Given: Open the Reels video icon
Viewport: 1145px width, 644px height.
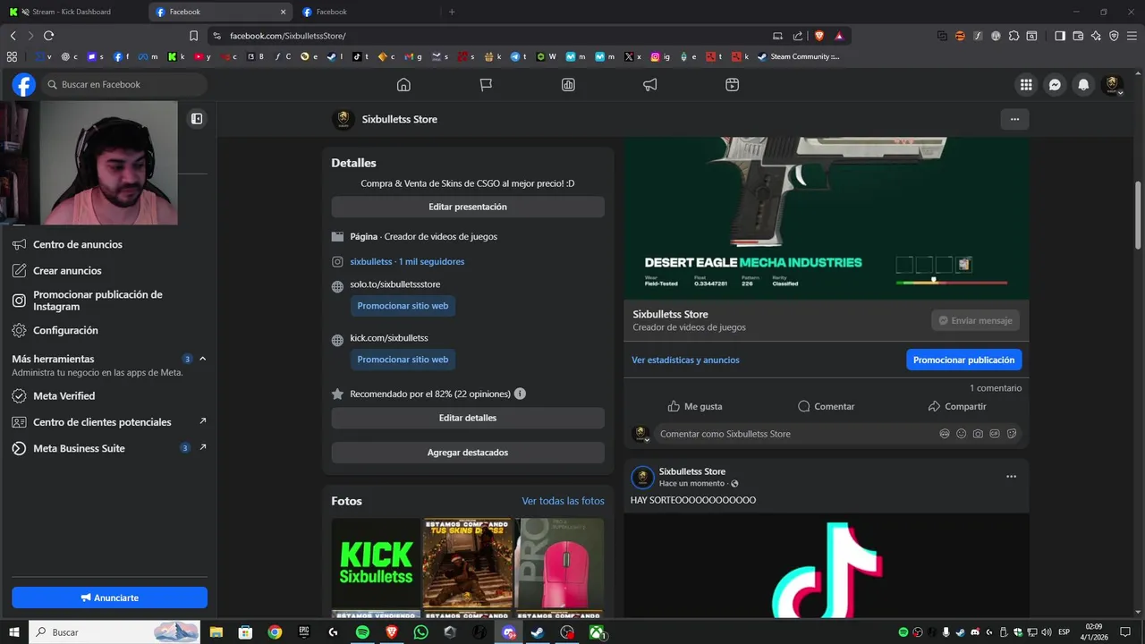Looking at the screenshot, I should pyautogui.click(x=732, y=84).
